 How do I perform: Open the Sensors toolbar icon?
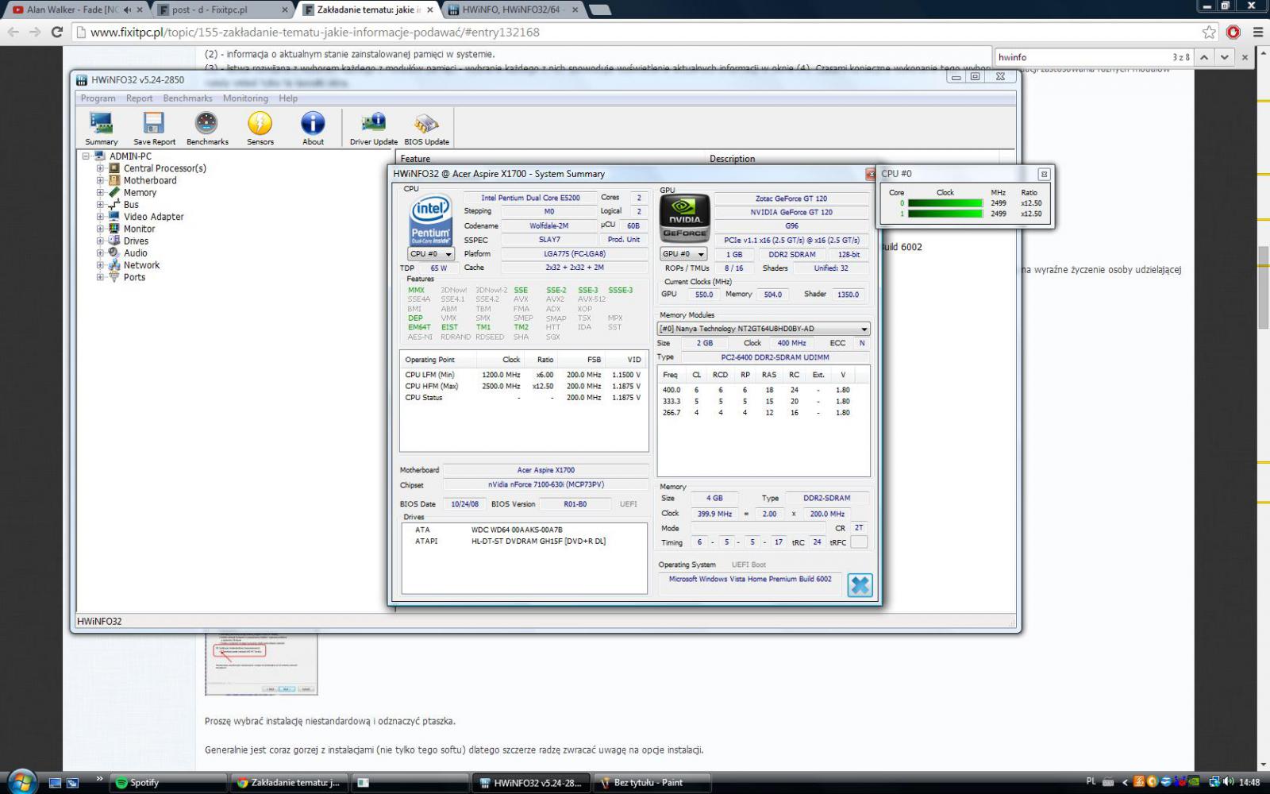coord(260,128)
